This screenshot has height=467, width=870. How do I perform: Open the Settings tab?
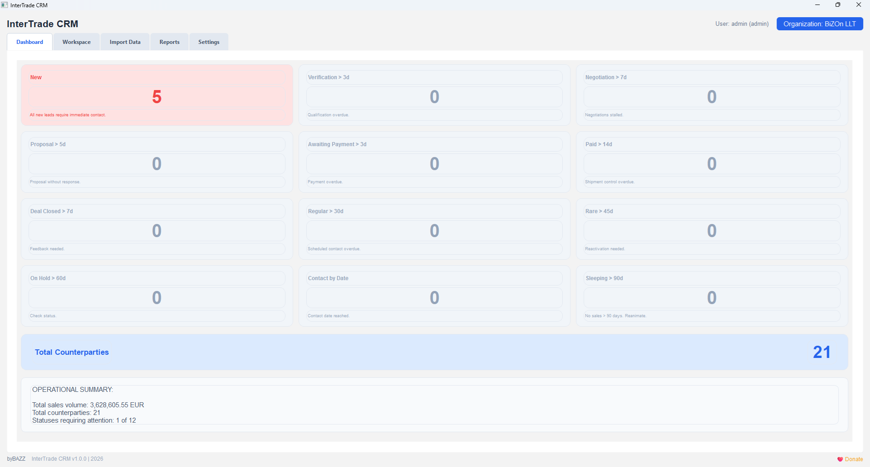coord(209,42)
